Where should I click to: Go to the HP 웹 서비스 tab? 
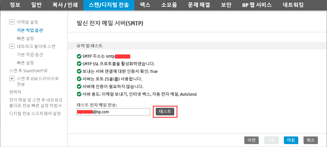tap(257, 5)
